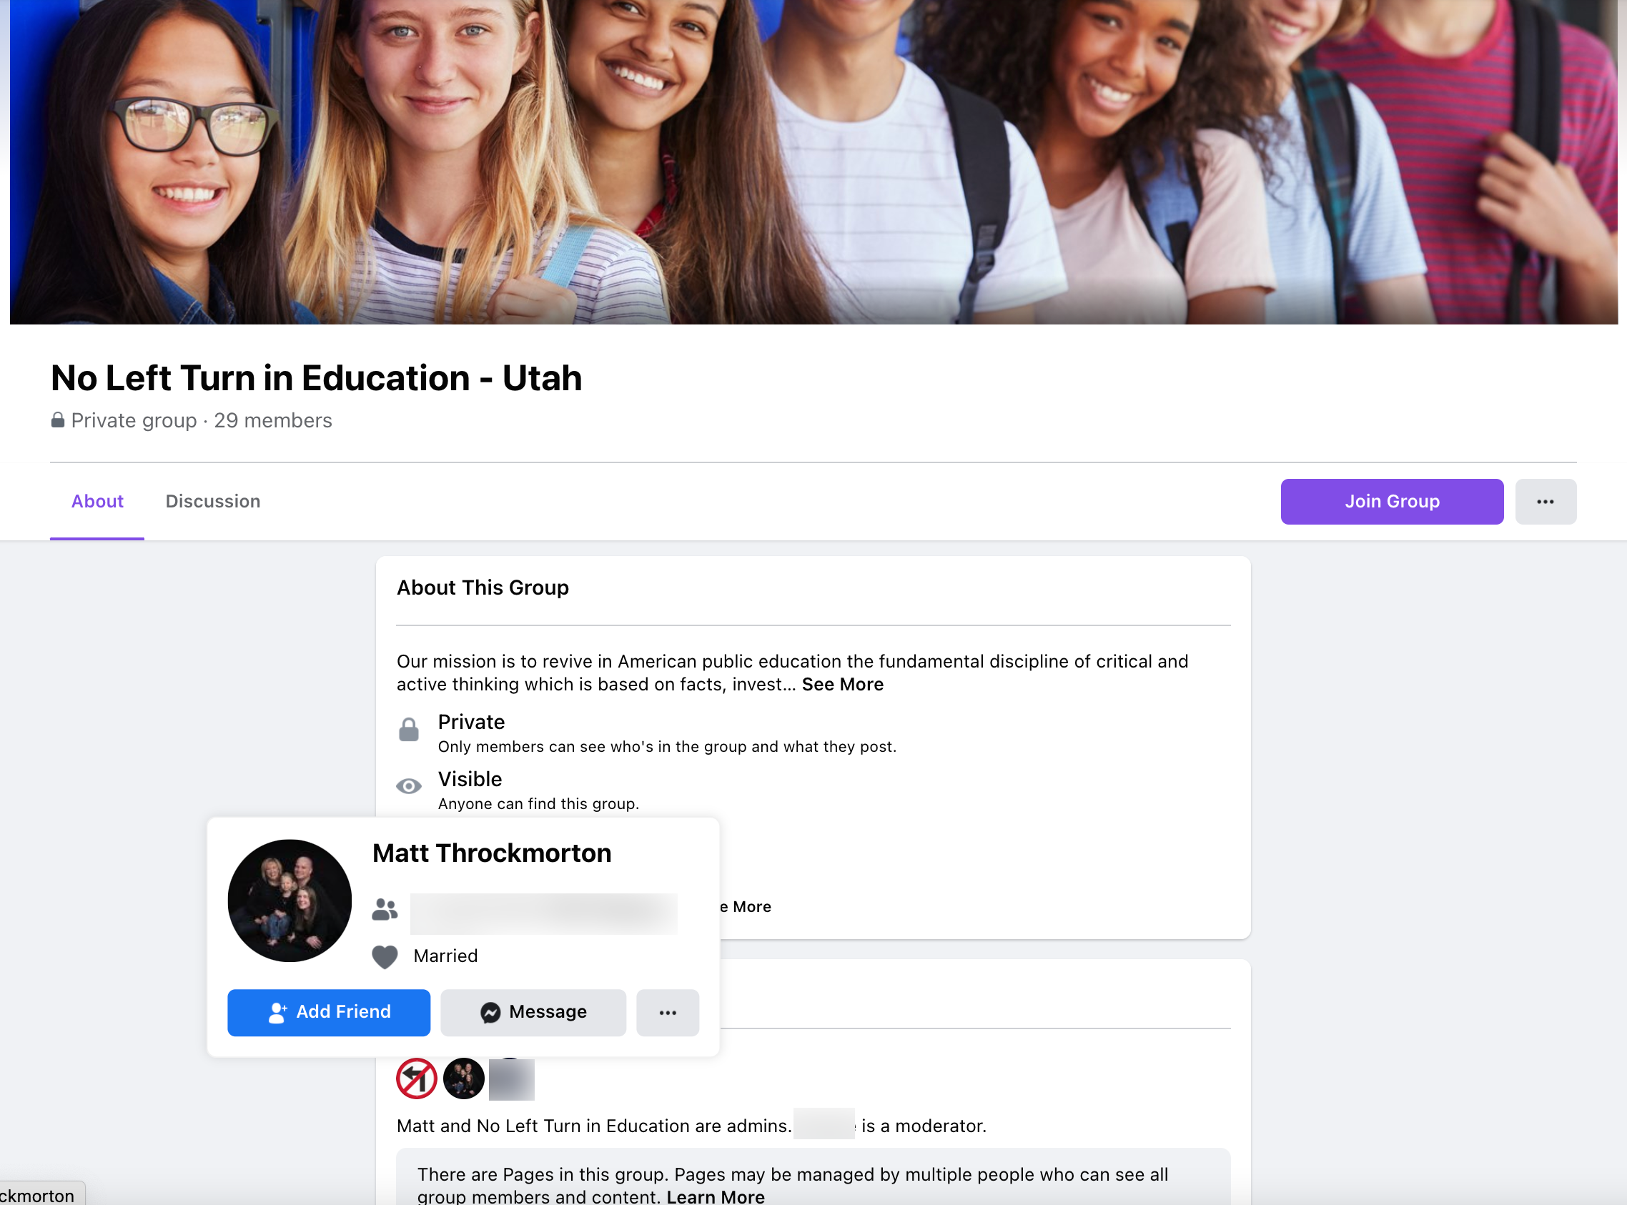
Task: Click the Married heart icon
Action: (385, 956)
